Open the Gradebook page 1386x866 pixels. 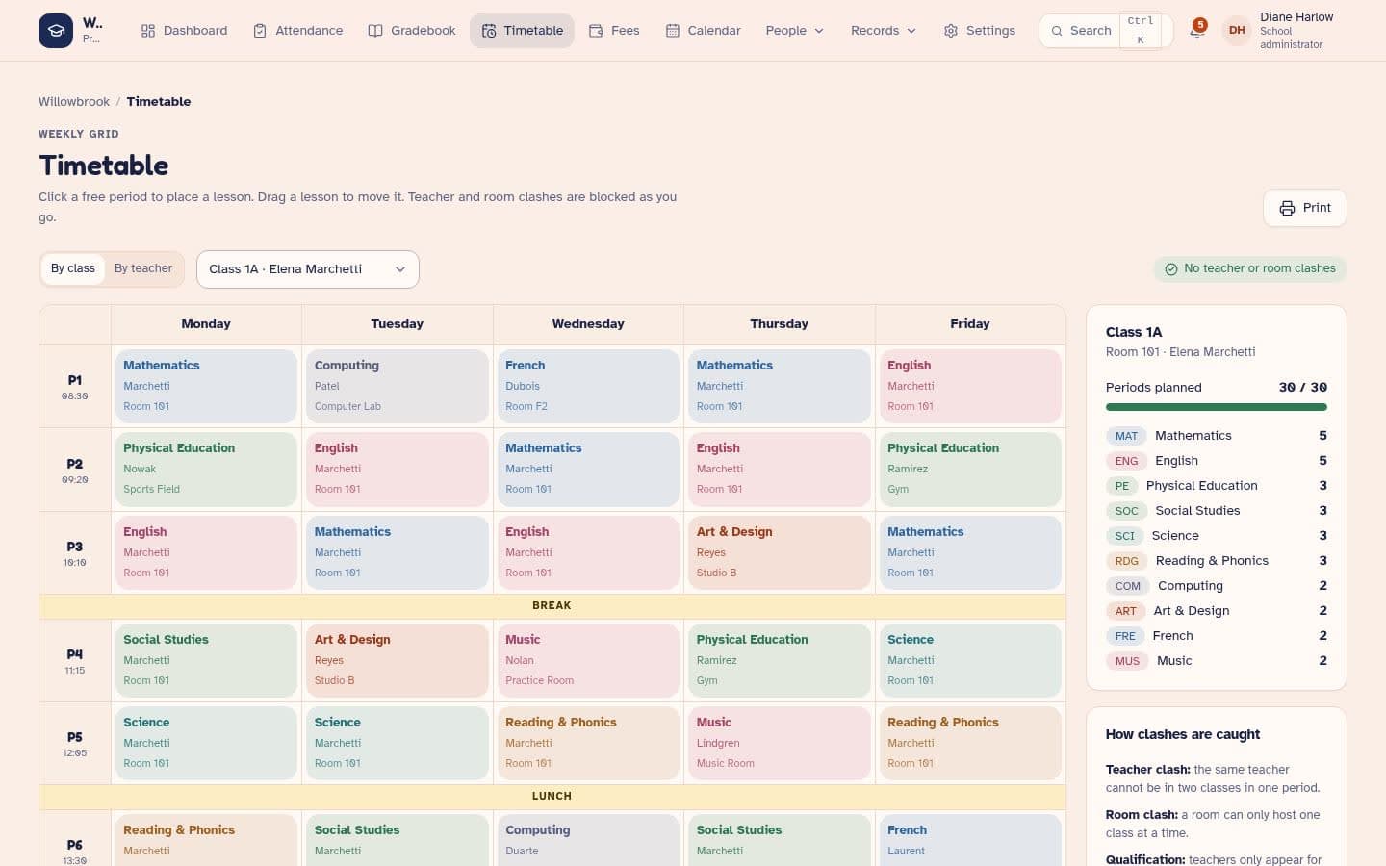412,31
